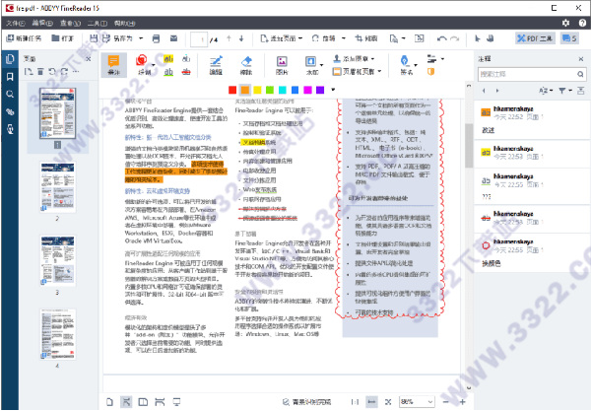Switch to two-page view mode
Screen dimensions: 591x411
click(x=143, y=402)
